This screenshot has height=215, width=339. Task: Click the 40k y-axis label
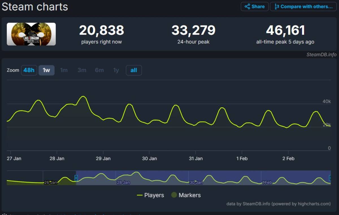tap(327, 101)
